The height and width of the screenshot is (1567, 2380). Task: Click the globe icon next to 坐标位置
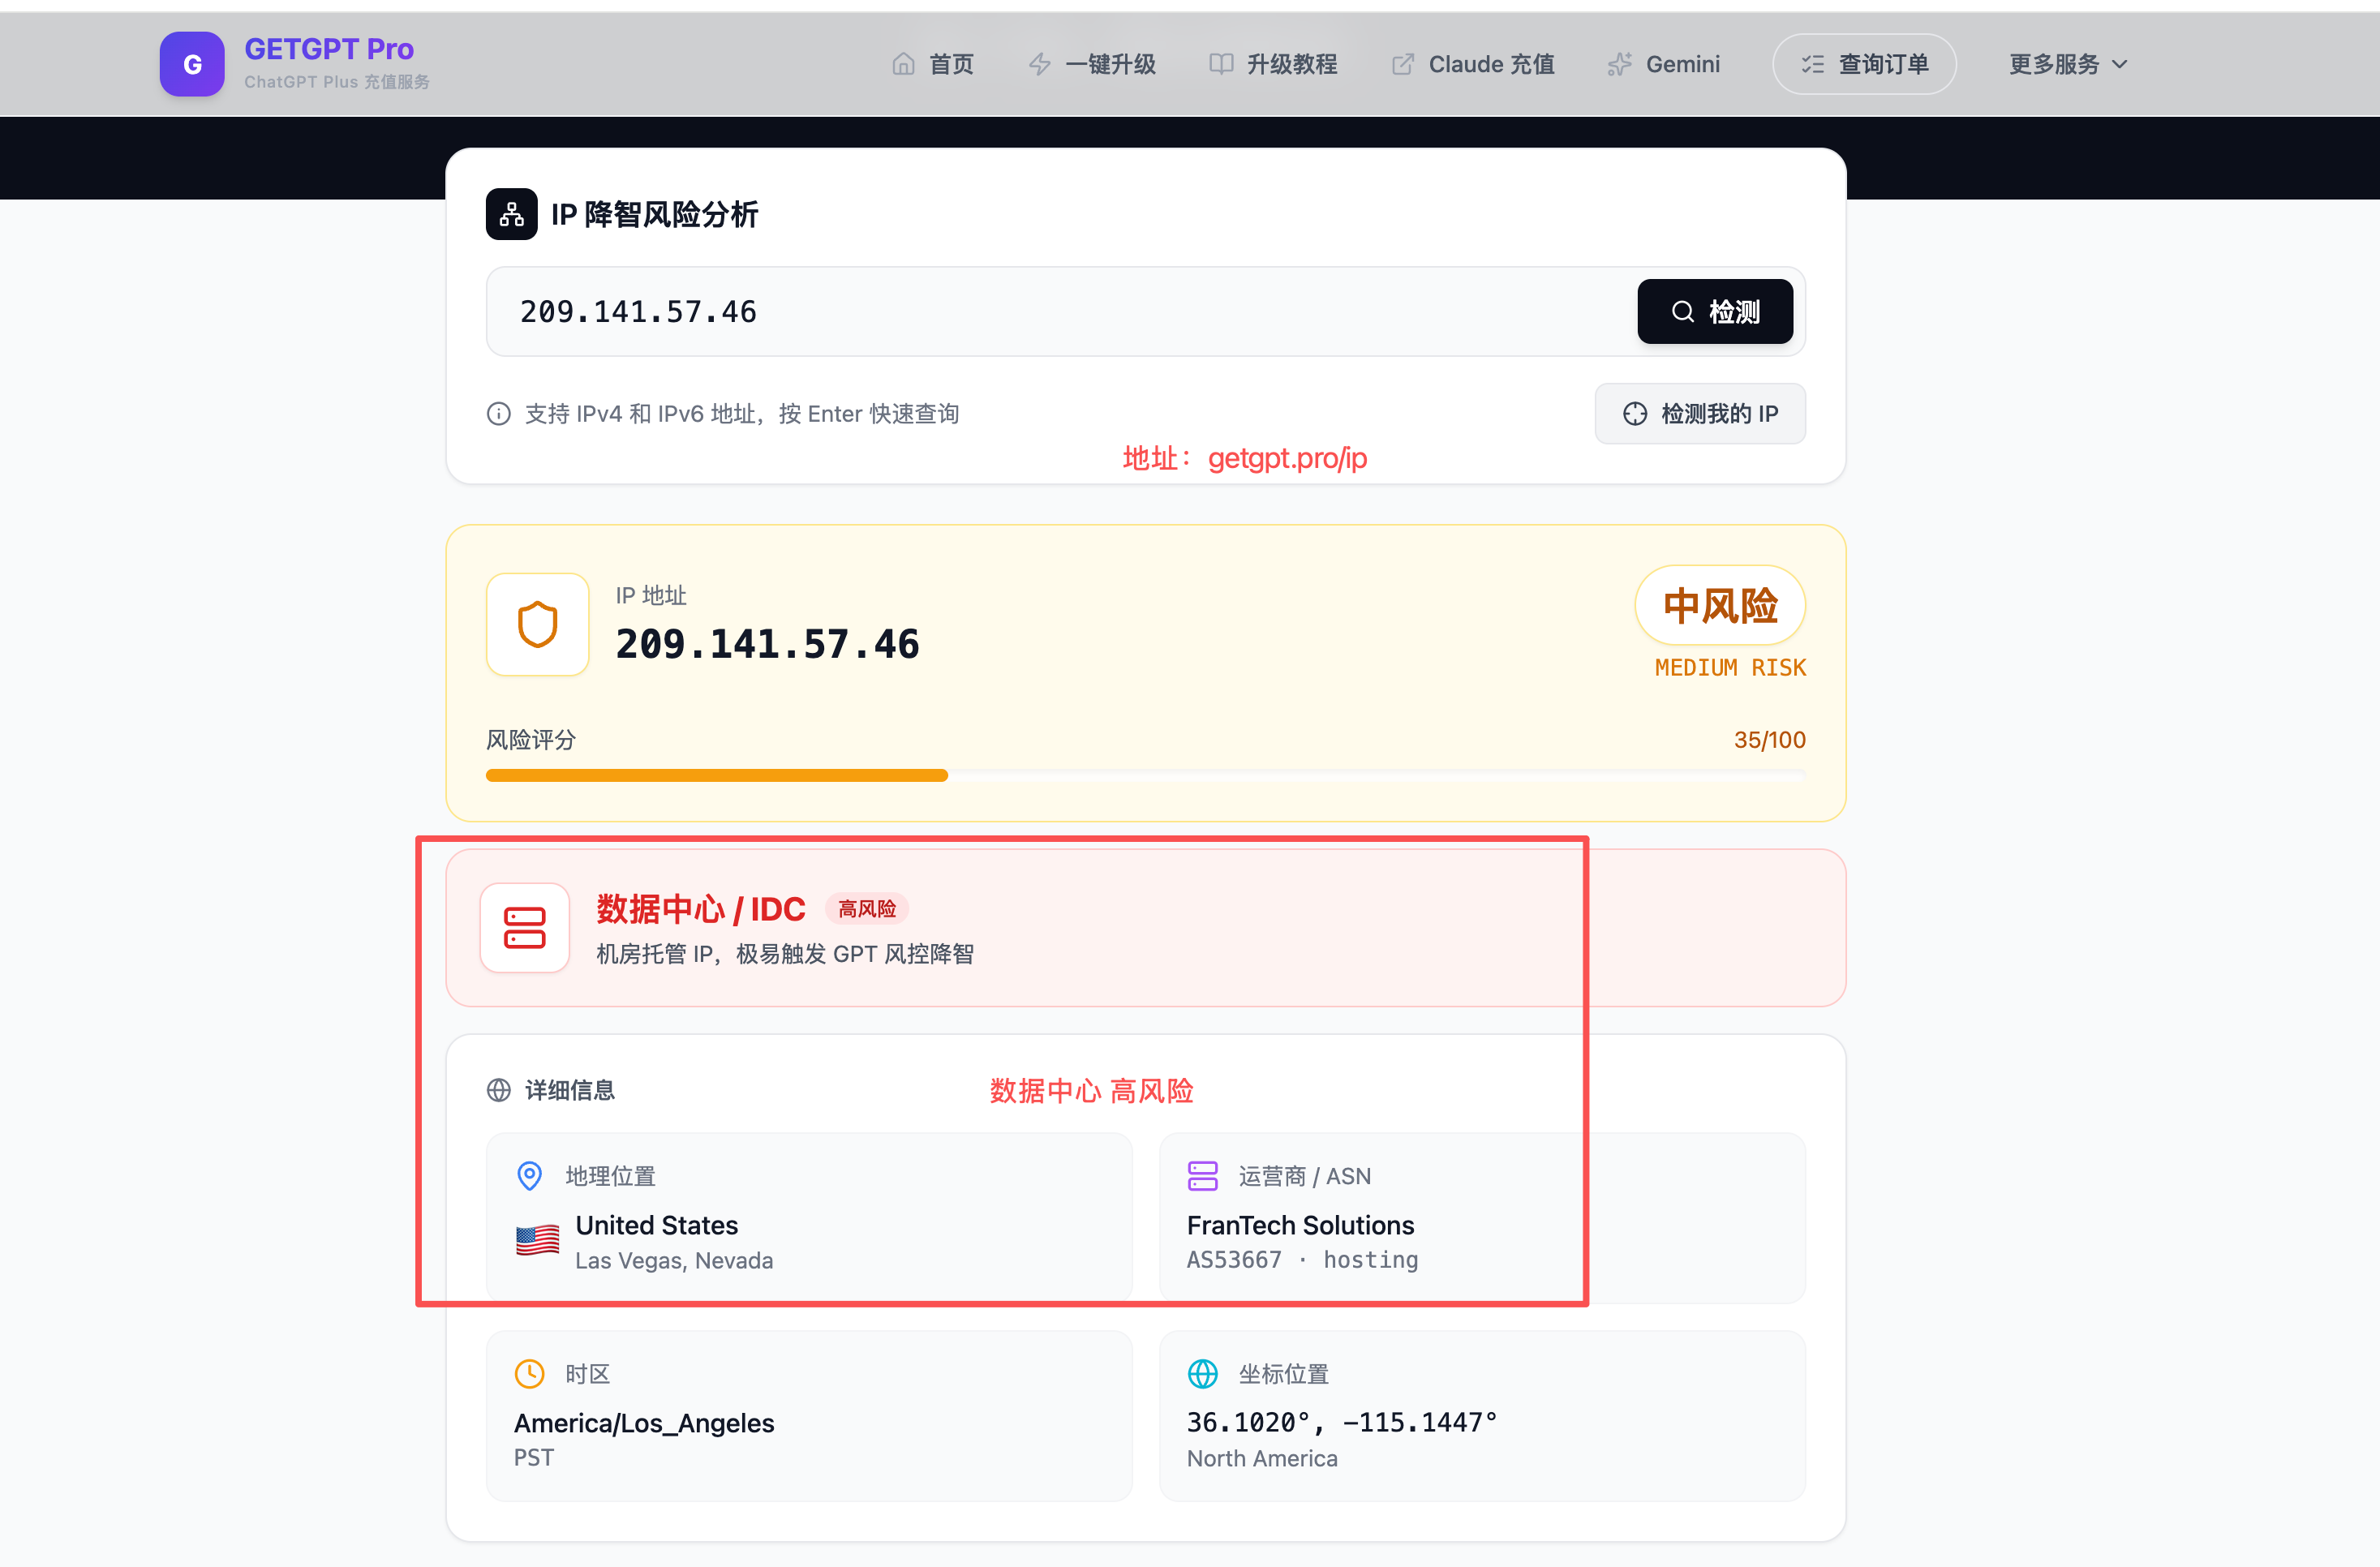(x=1202, y=1374)
